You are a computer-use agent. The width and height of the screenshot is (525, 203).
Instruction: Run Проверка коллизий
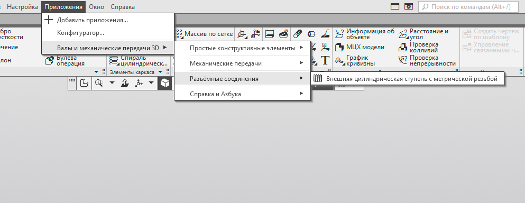click(419, 47)
